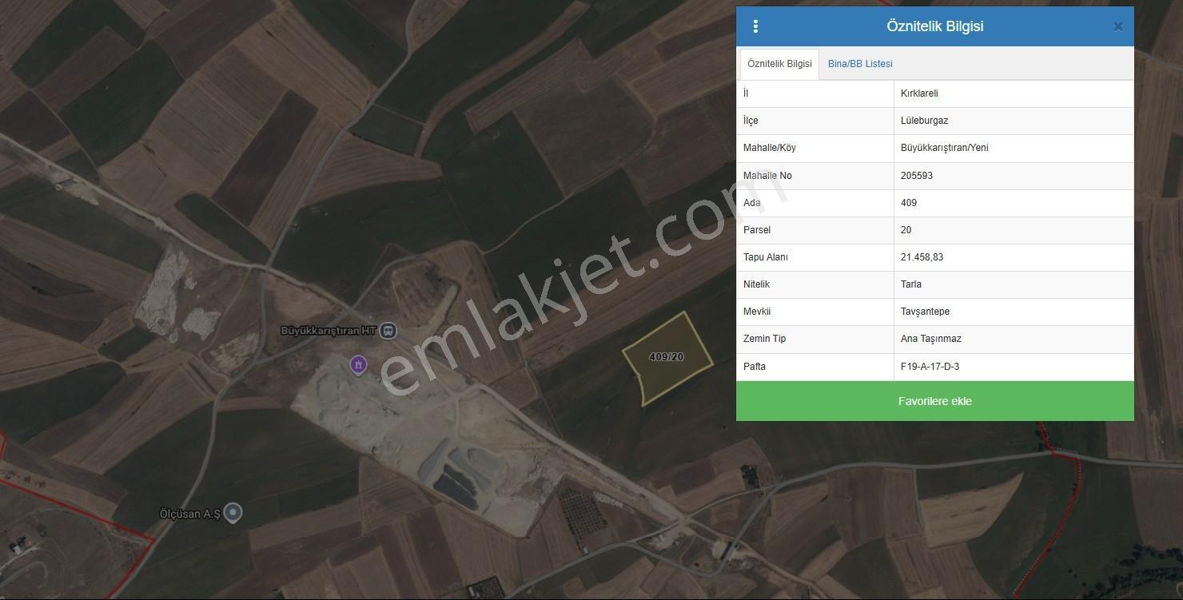Click the Büyükkarıştıran HT train station icon
Screen dimensions: 1183x600
[x=388, y=330]
